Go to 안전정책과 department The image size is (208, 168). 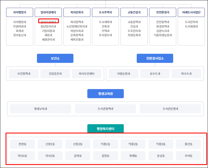point(163,22)
